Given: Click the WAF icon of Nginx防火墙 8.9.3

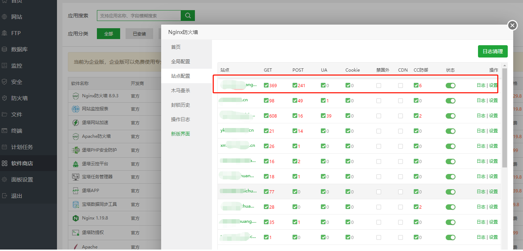Looking at the screenshot, I should pos(75,96).
